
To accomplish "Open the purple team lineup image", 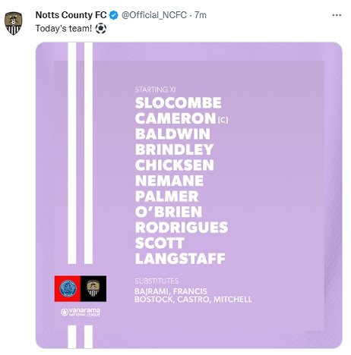I will click(189, 195).
